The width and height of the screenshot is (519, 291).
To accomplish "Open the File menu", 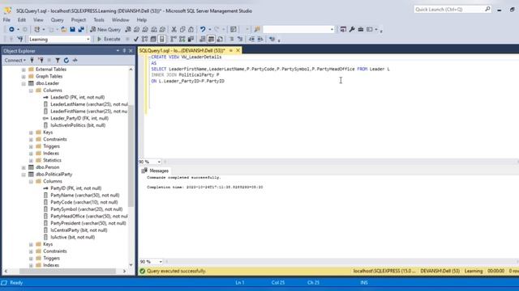I will (x=6, y=19).
